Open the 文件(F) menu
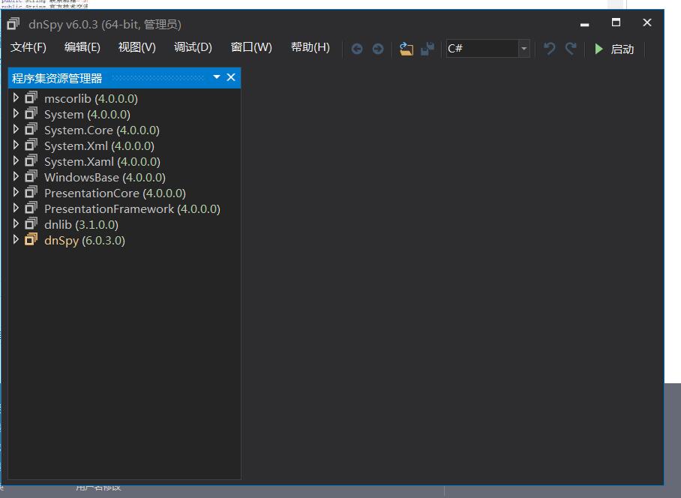This screenshot has width=681, height=498. [x=28, y=47]
